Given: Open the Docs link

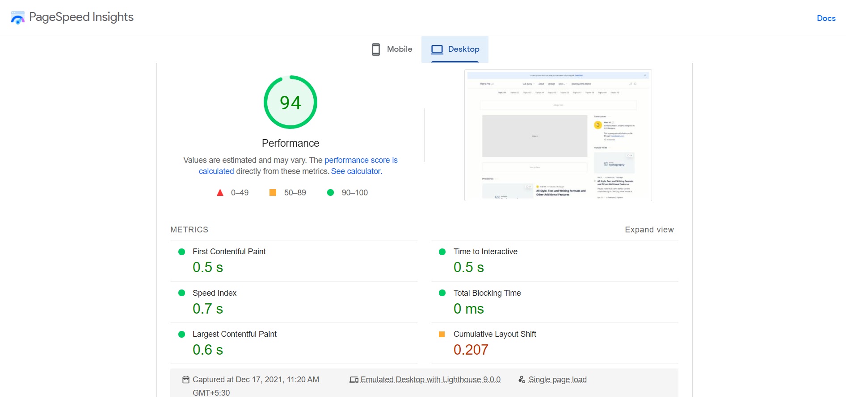Looking at the screenshot, I should [x=826, y=18].
